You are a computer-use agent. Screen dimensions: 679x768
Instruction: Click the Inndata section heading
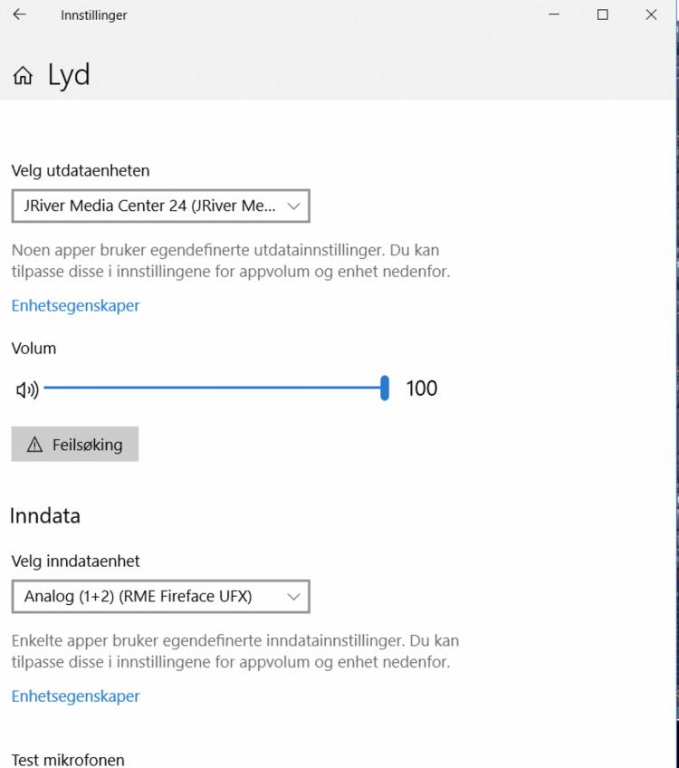(45, 515)
